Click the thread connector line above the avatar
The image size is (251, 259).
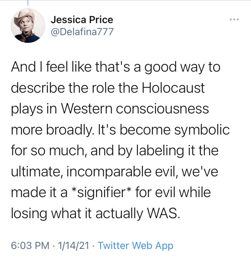pyautogui.click(x=28, y=3)
